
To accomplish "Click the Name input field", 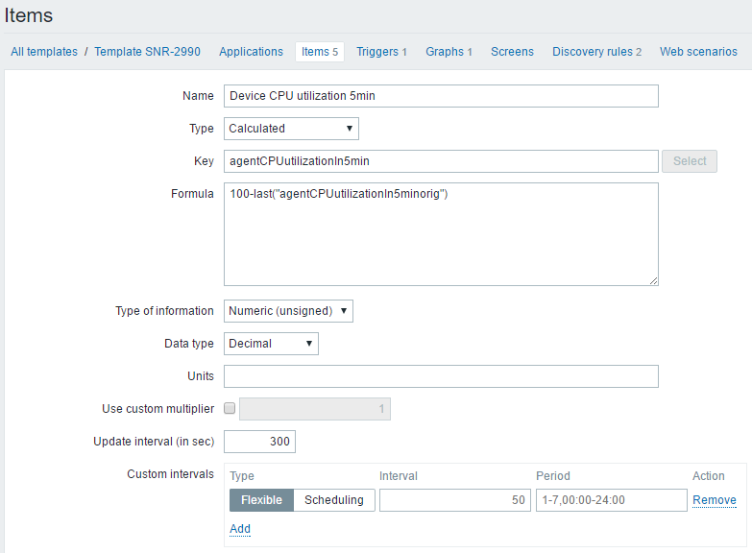I will 441,96.
